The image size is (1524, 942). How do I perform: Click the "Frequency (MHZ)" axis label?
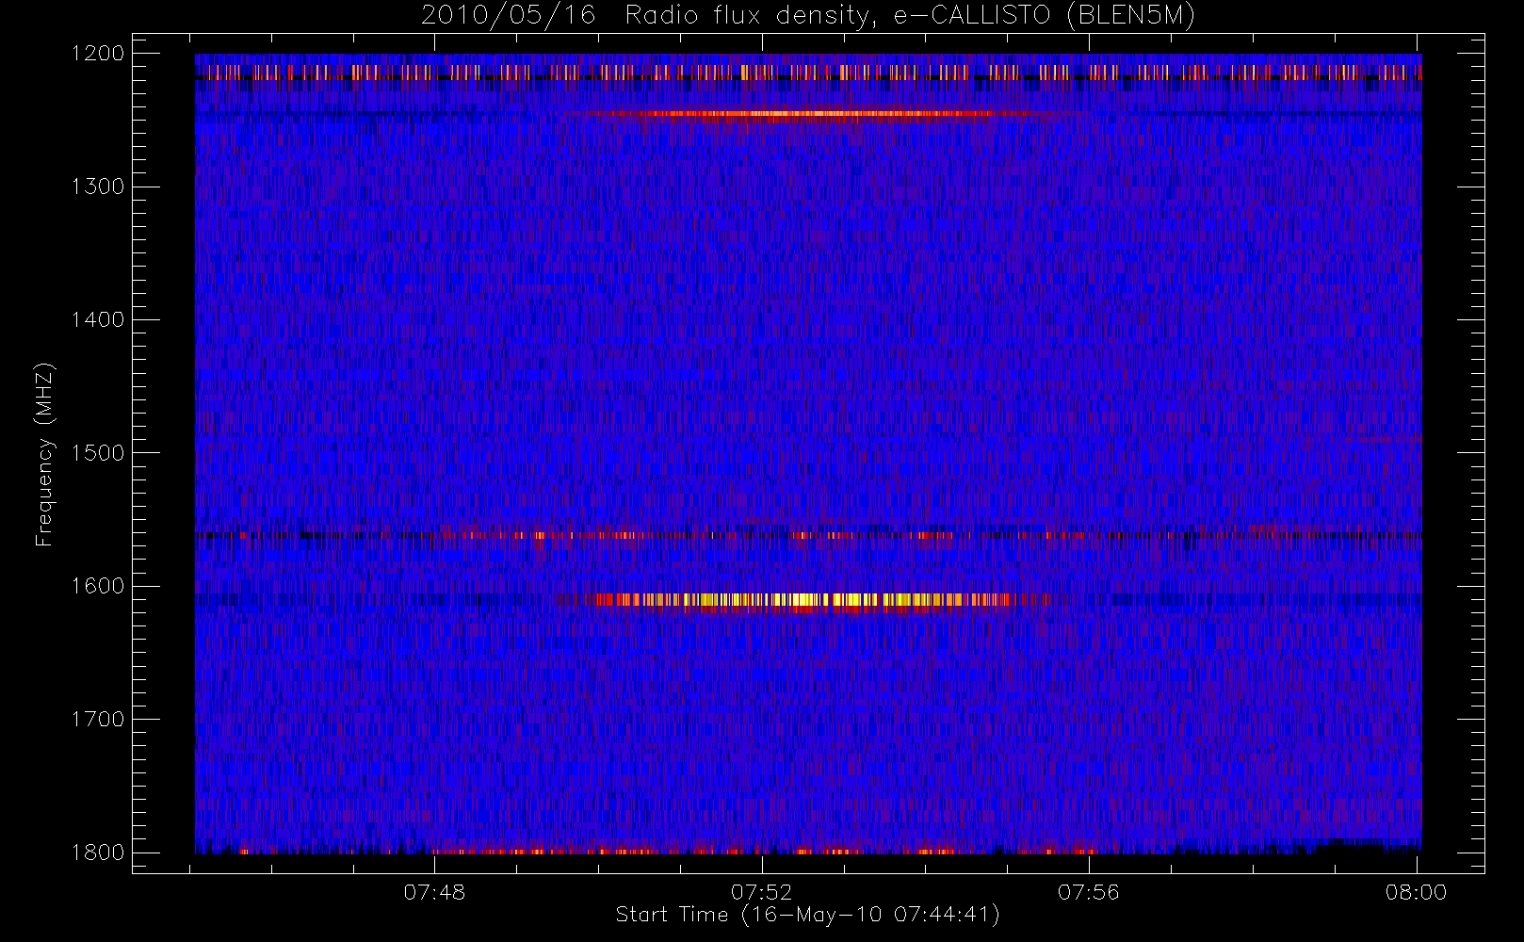[44, 454]
